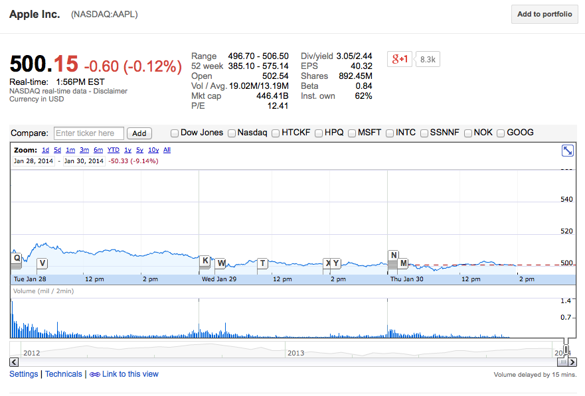Screen dimensions: 585x396
Task: Click the Jan 28, 2014 start date field
Action: pos(33,161)
